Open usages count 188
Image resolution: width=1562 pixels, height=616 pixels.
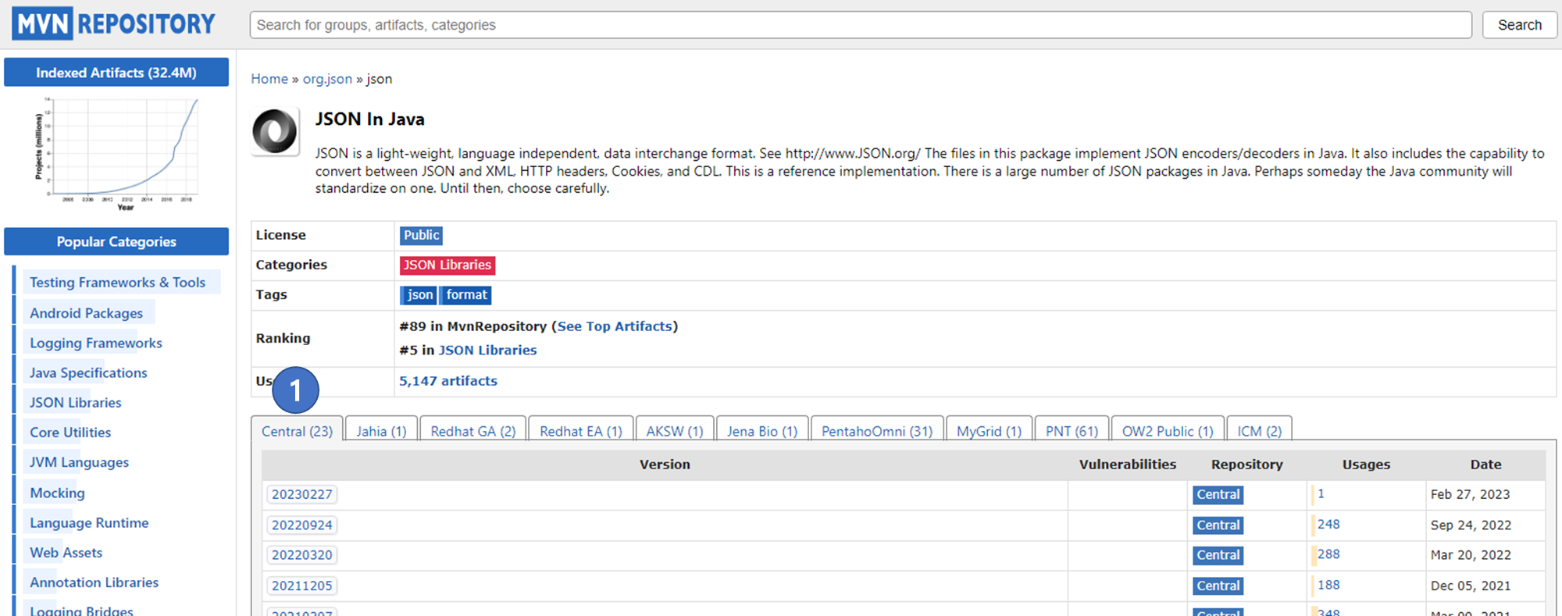point(1328,585)
